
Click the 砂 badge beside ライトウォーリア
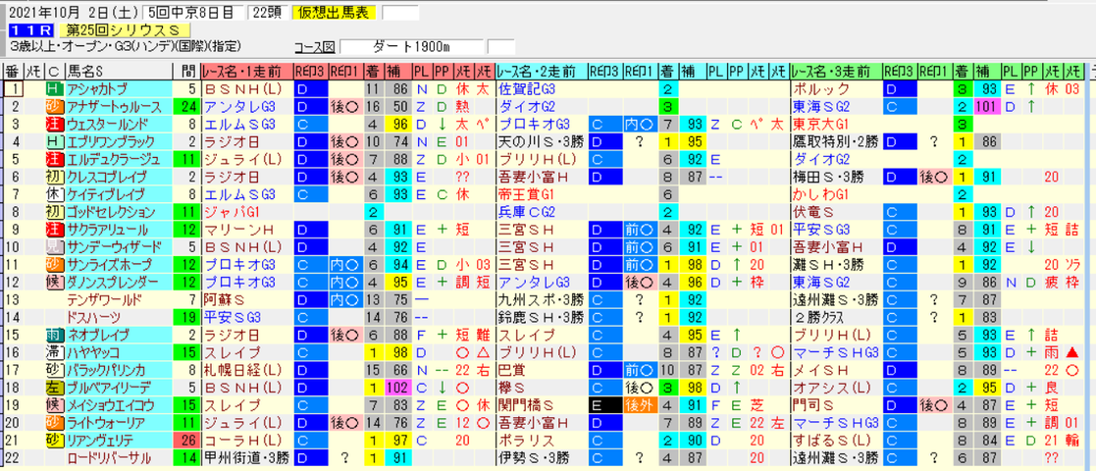pyautogui.click(x=53, y=421)
